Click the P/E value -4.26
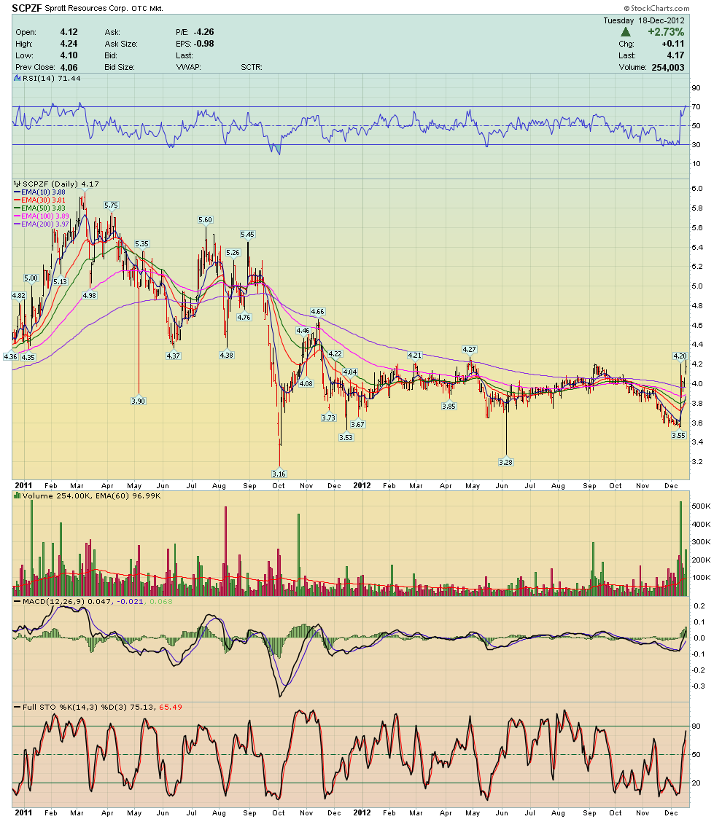This screenshot has width=722, height=819. [x=204, y=32]
